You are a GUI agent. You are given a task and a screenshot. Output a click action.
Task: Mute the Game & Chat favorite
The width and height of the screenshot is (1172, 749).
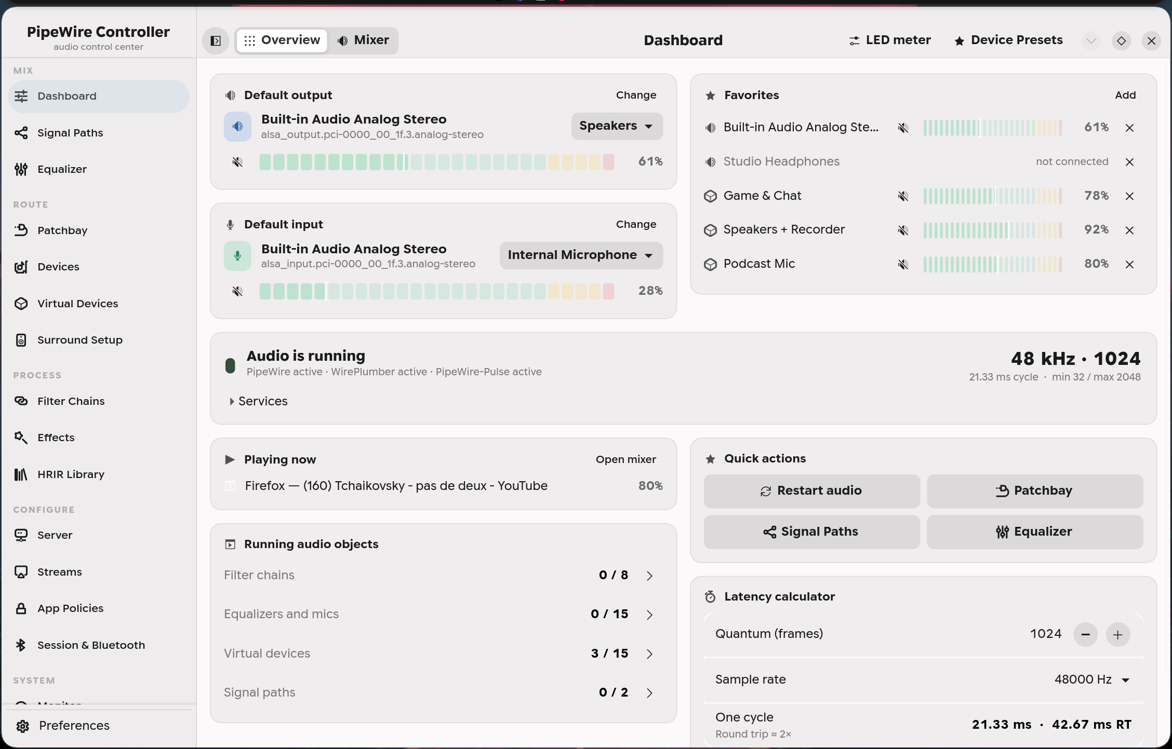[x=903, y=196]
